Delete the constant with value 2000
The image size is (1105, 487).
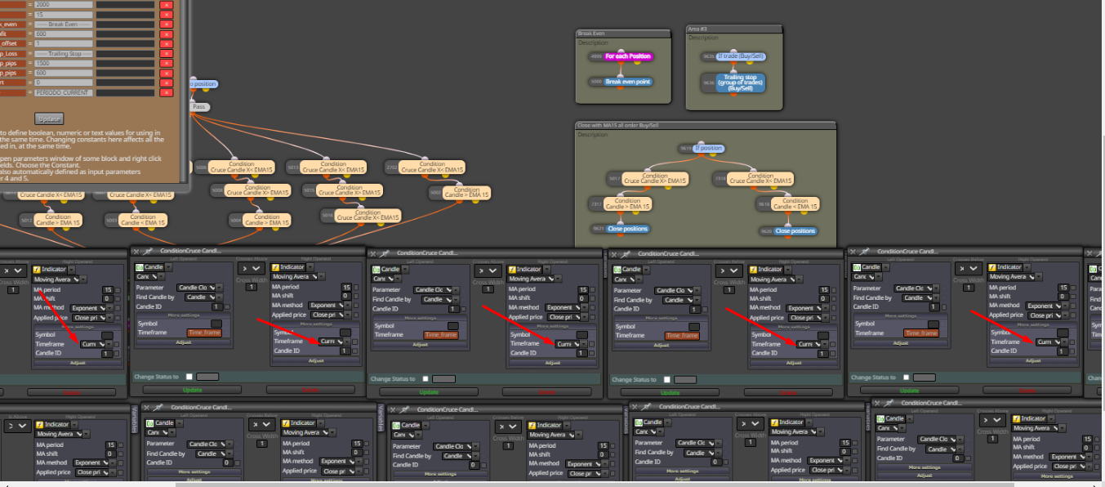pos(167,5)
